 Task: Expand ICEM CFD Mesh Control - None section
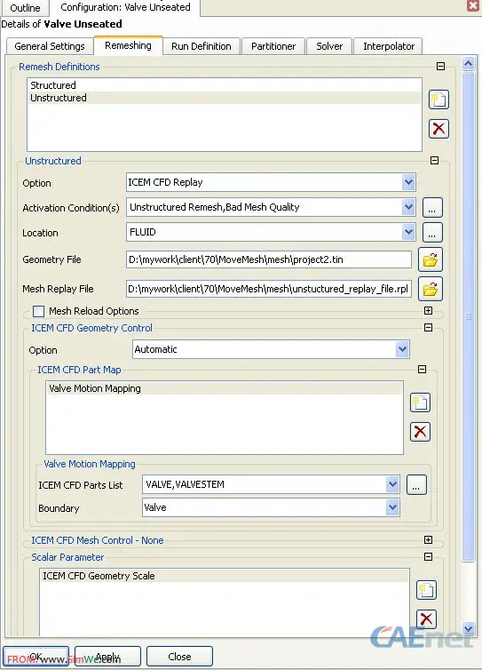pos(428,539)
